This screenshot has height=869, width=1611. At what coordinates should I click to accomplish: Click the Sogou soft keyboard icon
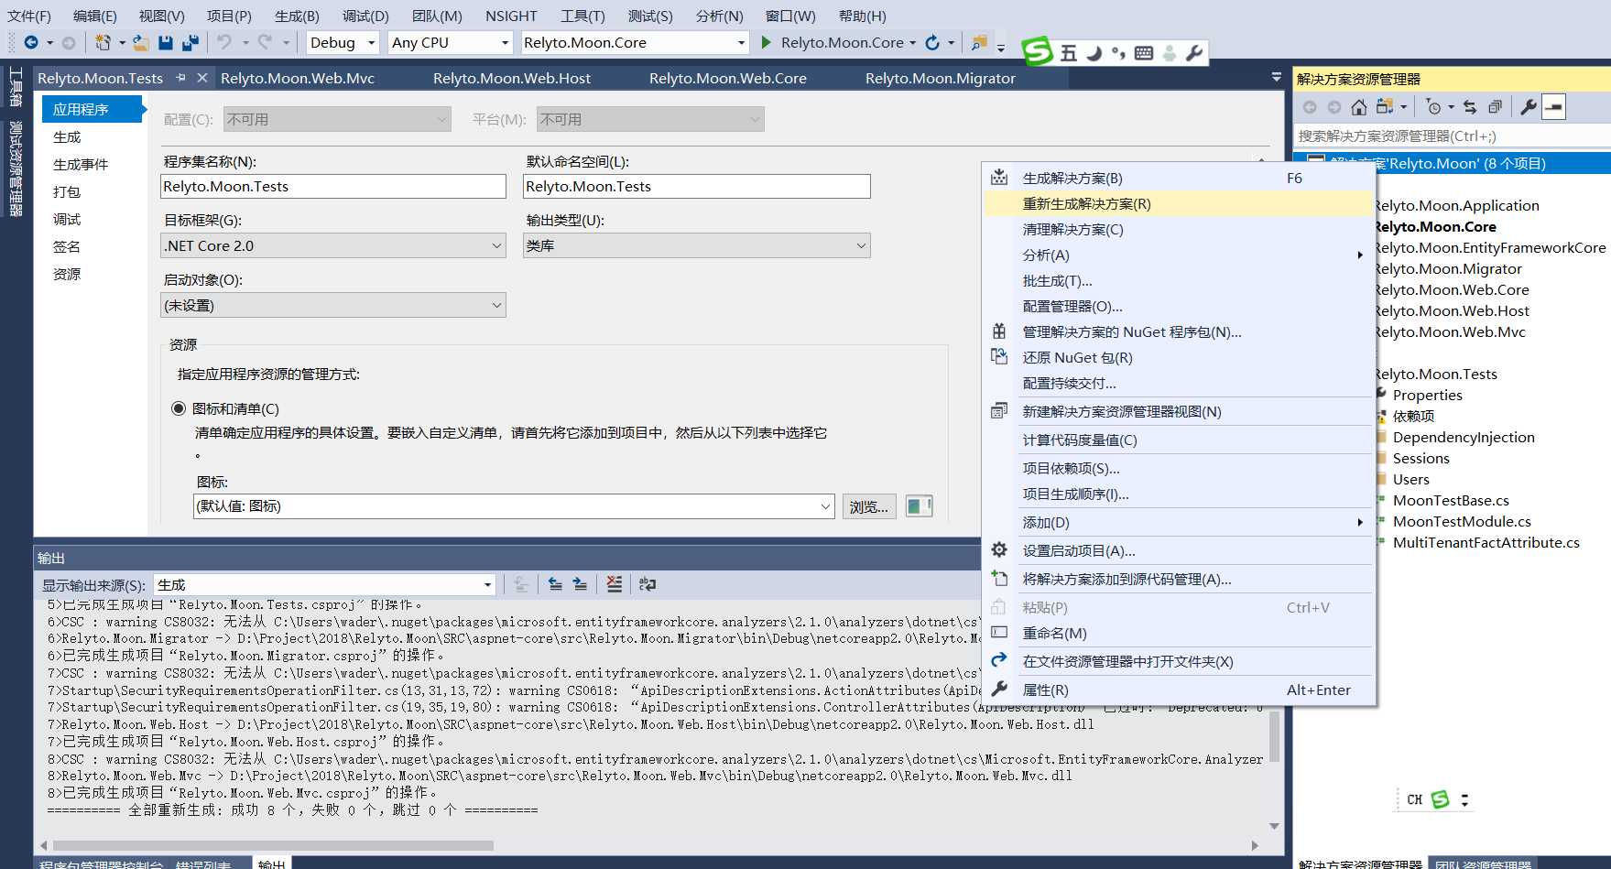1144,53
